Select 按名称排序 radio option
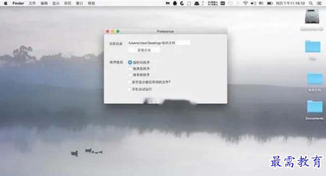 [130, 75]
